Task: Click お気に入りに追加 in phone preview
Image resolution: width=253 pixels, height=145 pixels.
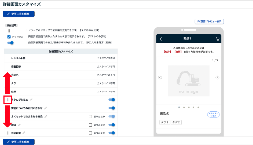Action: click(x=213, y=114)
